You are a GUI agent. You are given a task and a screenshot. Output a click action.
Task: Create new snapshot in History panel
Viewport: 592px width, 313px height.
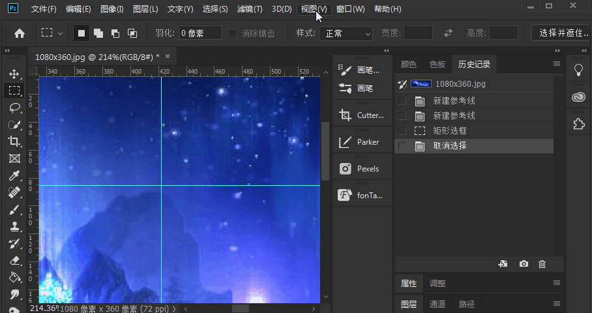point(524,264)
